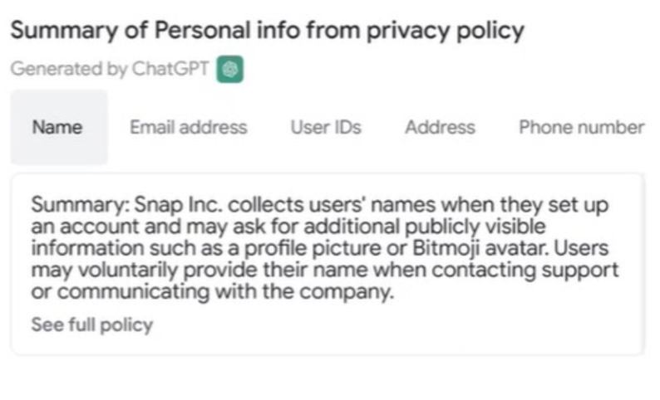The width and height of the screenshot is (660, 400).
Task: Show the Address tab summary
Action: [x=440, y=127]
